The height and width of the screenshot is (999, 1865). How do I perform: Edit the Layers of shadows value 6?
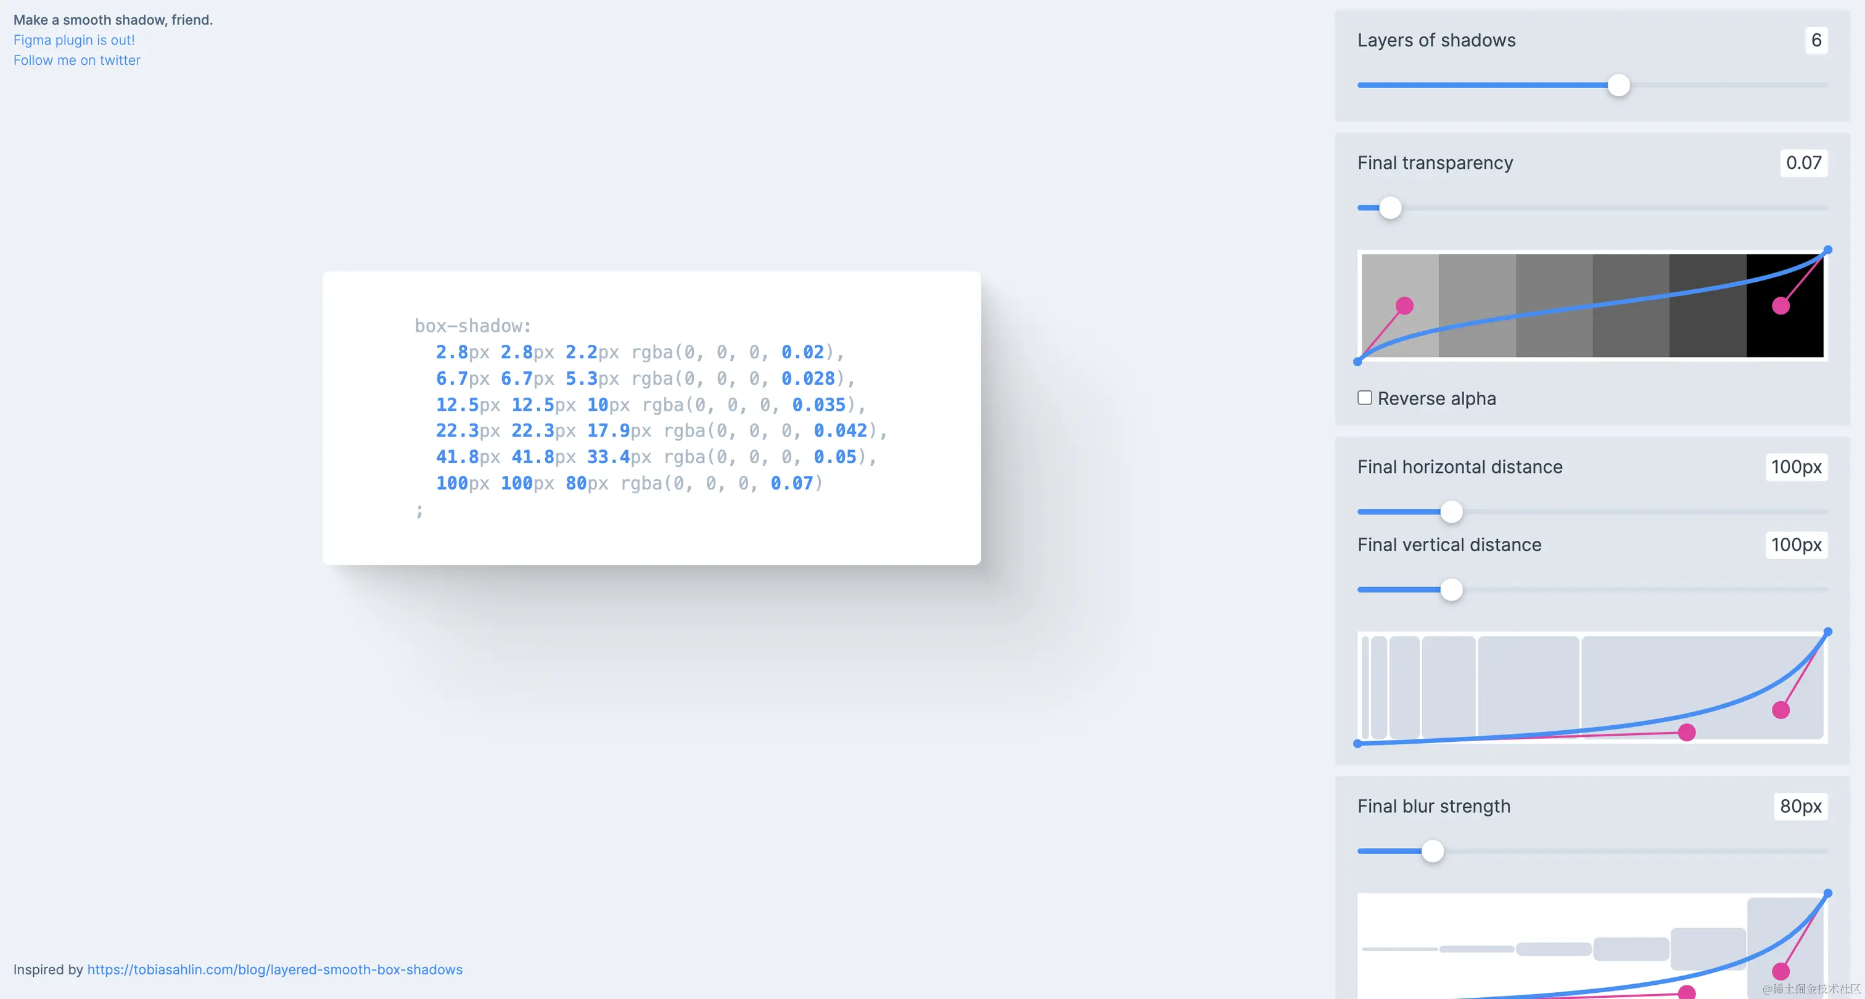(1816, 41)
